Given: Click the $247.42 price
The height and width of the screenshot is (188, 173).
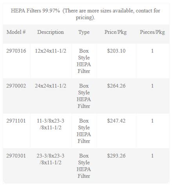Looking at the screenshot, I should (116, 121).
